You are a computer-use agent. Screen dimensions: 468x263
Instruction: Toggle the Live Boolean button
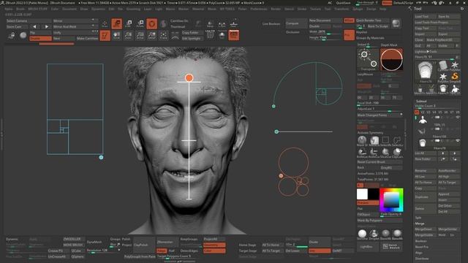pos(271,24)
